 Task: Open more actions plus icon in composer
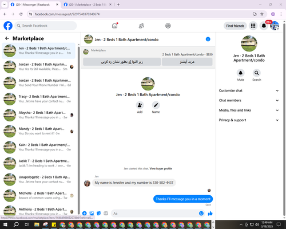click(85, 214)
